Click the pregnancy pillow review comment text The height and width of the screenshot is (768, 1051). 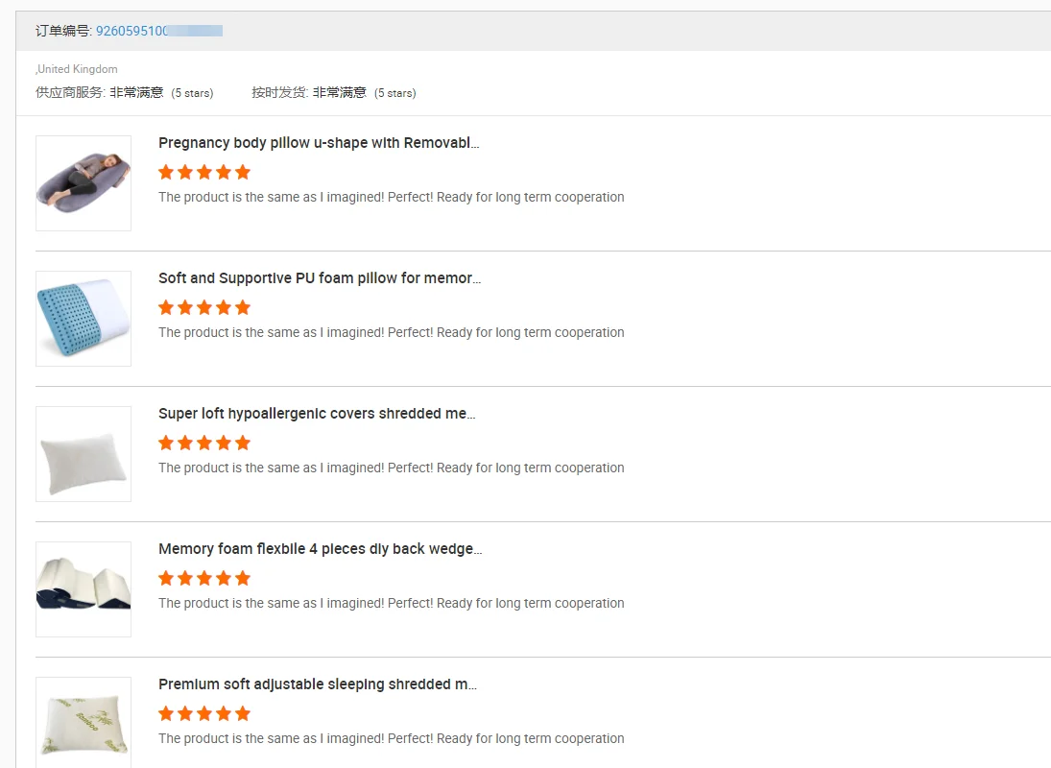pyautogui.click(x=391, y=197)
